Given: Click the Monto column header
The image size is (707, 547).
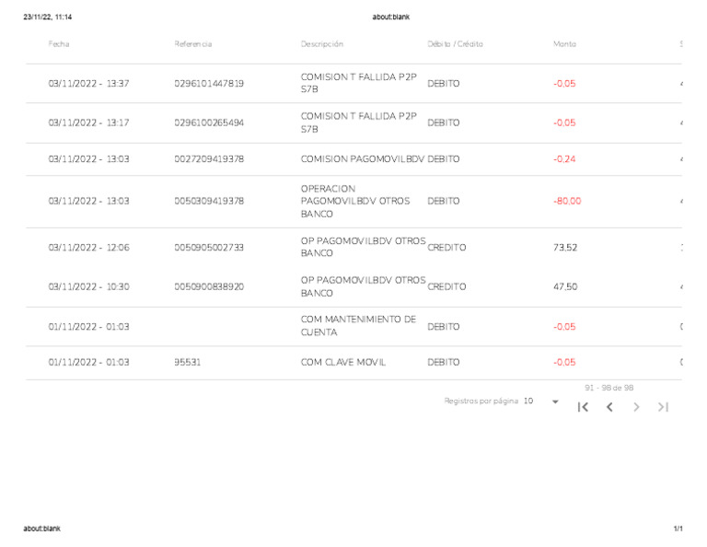Looking at the screenshot, I should (x=564, y=44).
